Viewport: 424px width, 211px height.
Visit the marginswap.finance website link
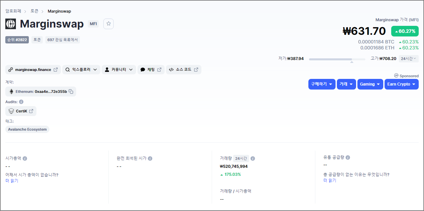pyautogui.click(x=33, y=70)
